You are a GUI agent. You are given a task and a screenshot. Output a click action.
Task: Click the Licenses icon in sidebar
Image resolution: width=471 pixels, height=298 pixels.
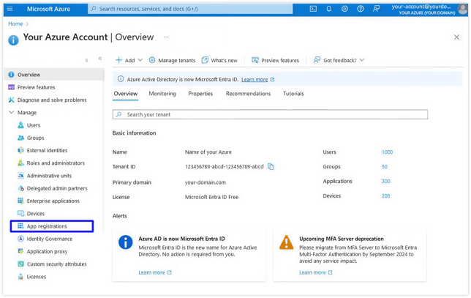coord(20,277)
